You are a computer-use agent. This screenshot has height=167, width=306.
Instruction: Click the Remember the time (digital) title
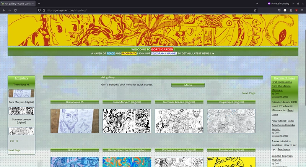[127, 150]
